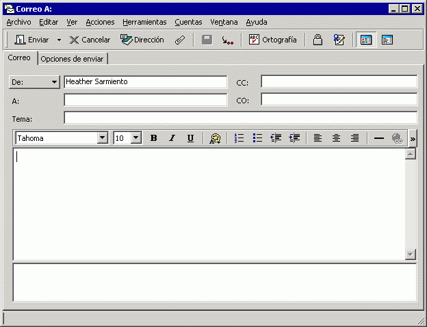Image resolution: width=427 pixels, height=327 pixels.
Task: Toggle italic formatting
Action: [172, 138]
